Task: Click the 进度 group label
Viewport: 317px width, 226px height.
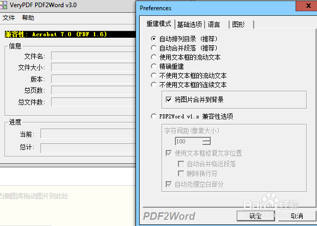Action: pos(15,122)
